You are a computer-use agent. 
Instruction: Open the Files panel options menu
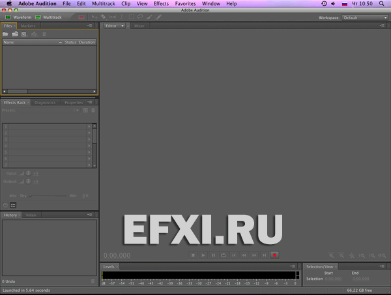[90, 25]
